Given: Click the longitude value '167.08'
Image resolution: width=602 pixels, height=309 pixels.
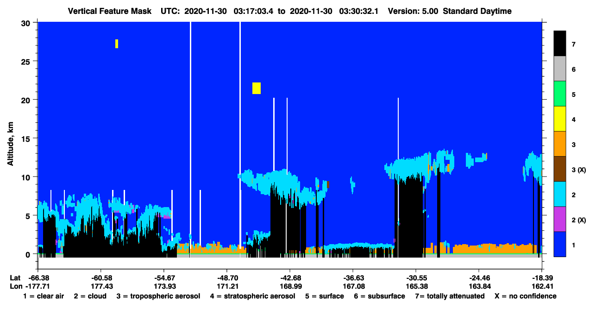Looking at the screenshot, I should pos(353,286).
